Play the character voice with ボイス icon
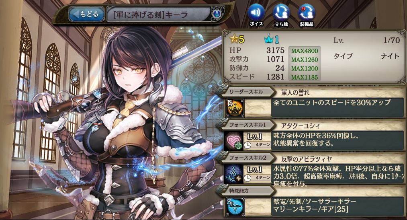The width and height of the screenshot is (407, 220). [256, 16]
